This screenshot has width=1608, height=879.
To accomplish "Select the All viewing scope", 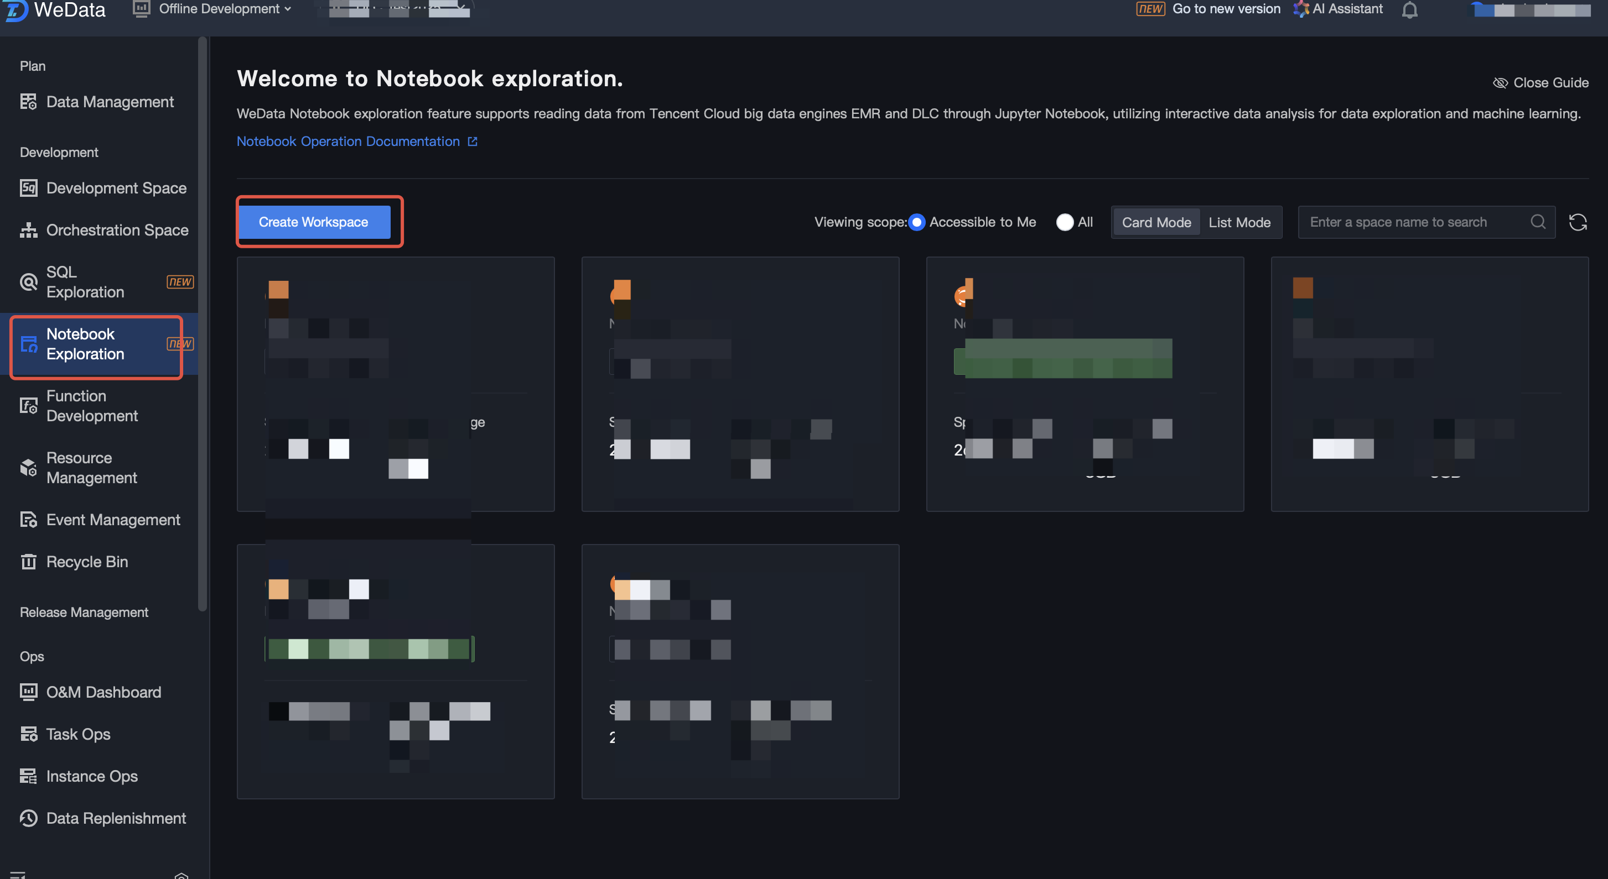I will (1064, 222).
